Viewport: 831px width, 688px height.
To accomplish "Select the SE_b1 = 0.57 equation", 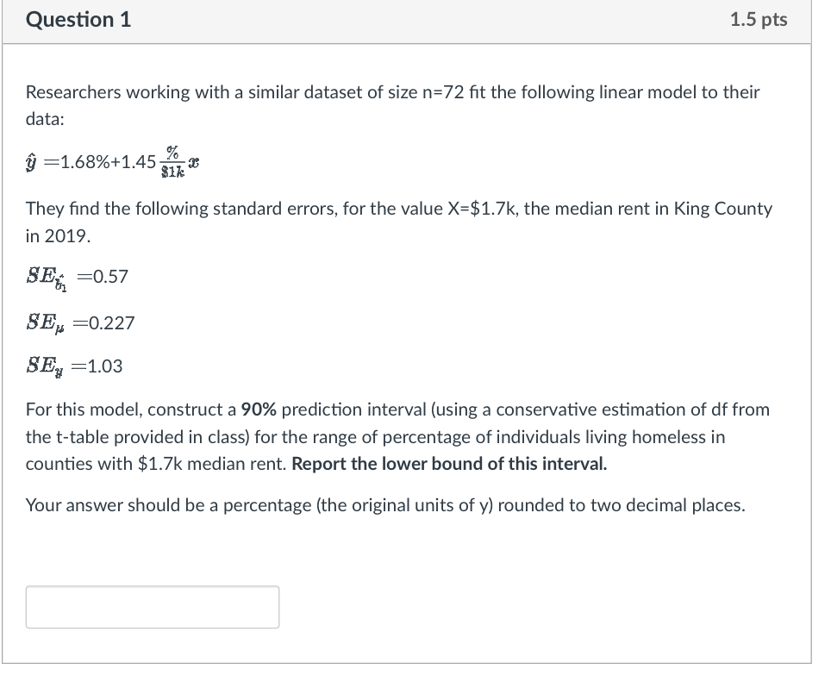I will (76, 276).
